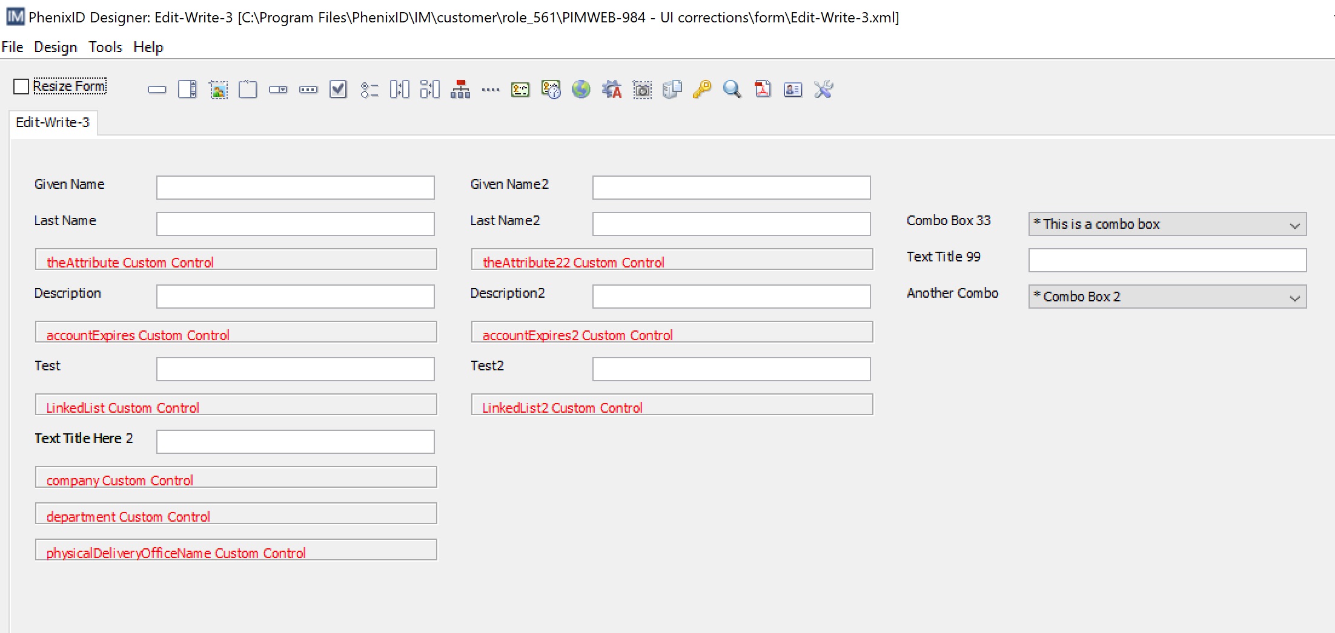Click the Given Name label
This screenshot has width=1335, height=633.
[x=69, y=184]
